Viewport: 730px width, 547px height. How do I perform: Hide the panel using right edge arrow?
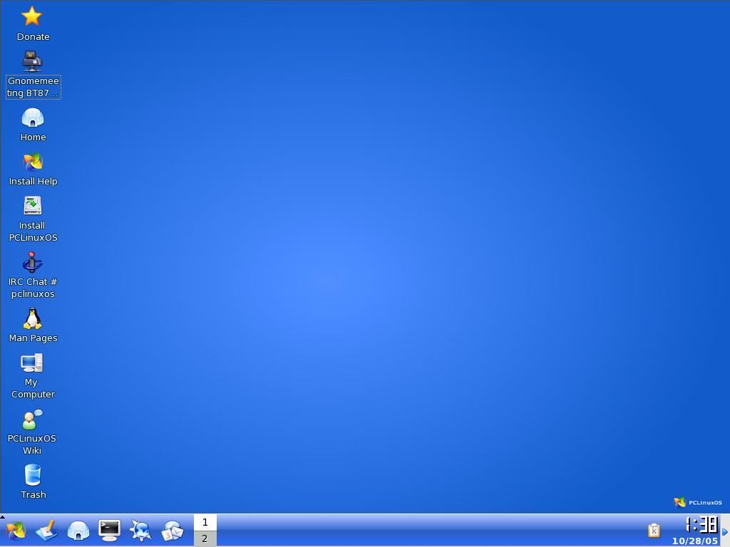[725, 531]
